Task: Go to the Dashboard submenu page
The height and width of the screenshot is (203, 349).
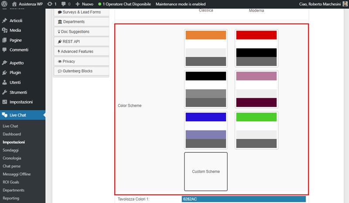Action: click(x=12, y=134)
